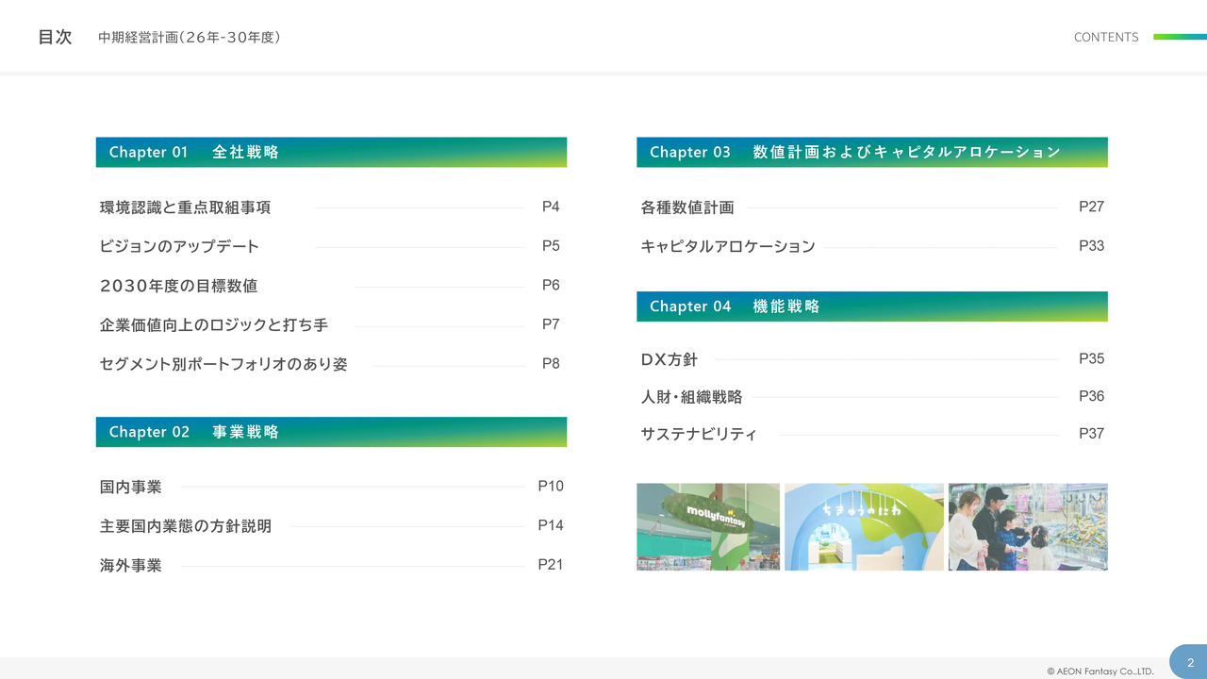The image size is (1207, 679).
Task: Open the サステナビリティ entry
Action: tap(699, 435)
